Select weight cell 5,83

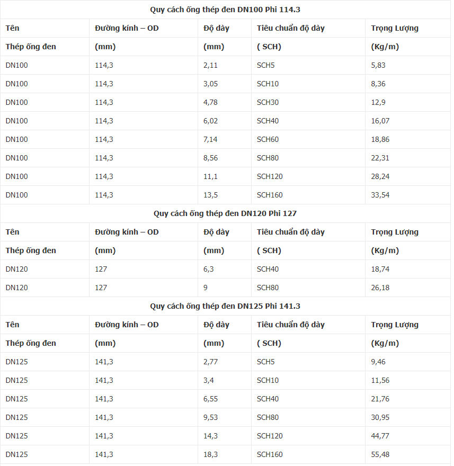[x=379, y=65]
